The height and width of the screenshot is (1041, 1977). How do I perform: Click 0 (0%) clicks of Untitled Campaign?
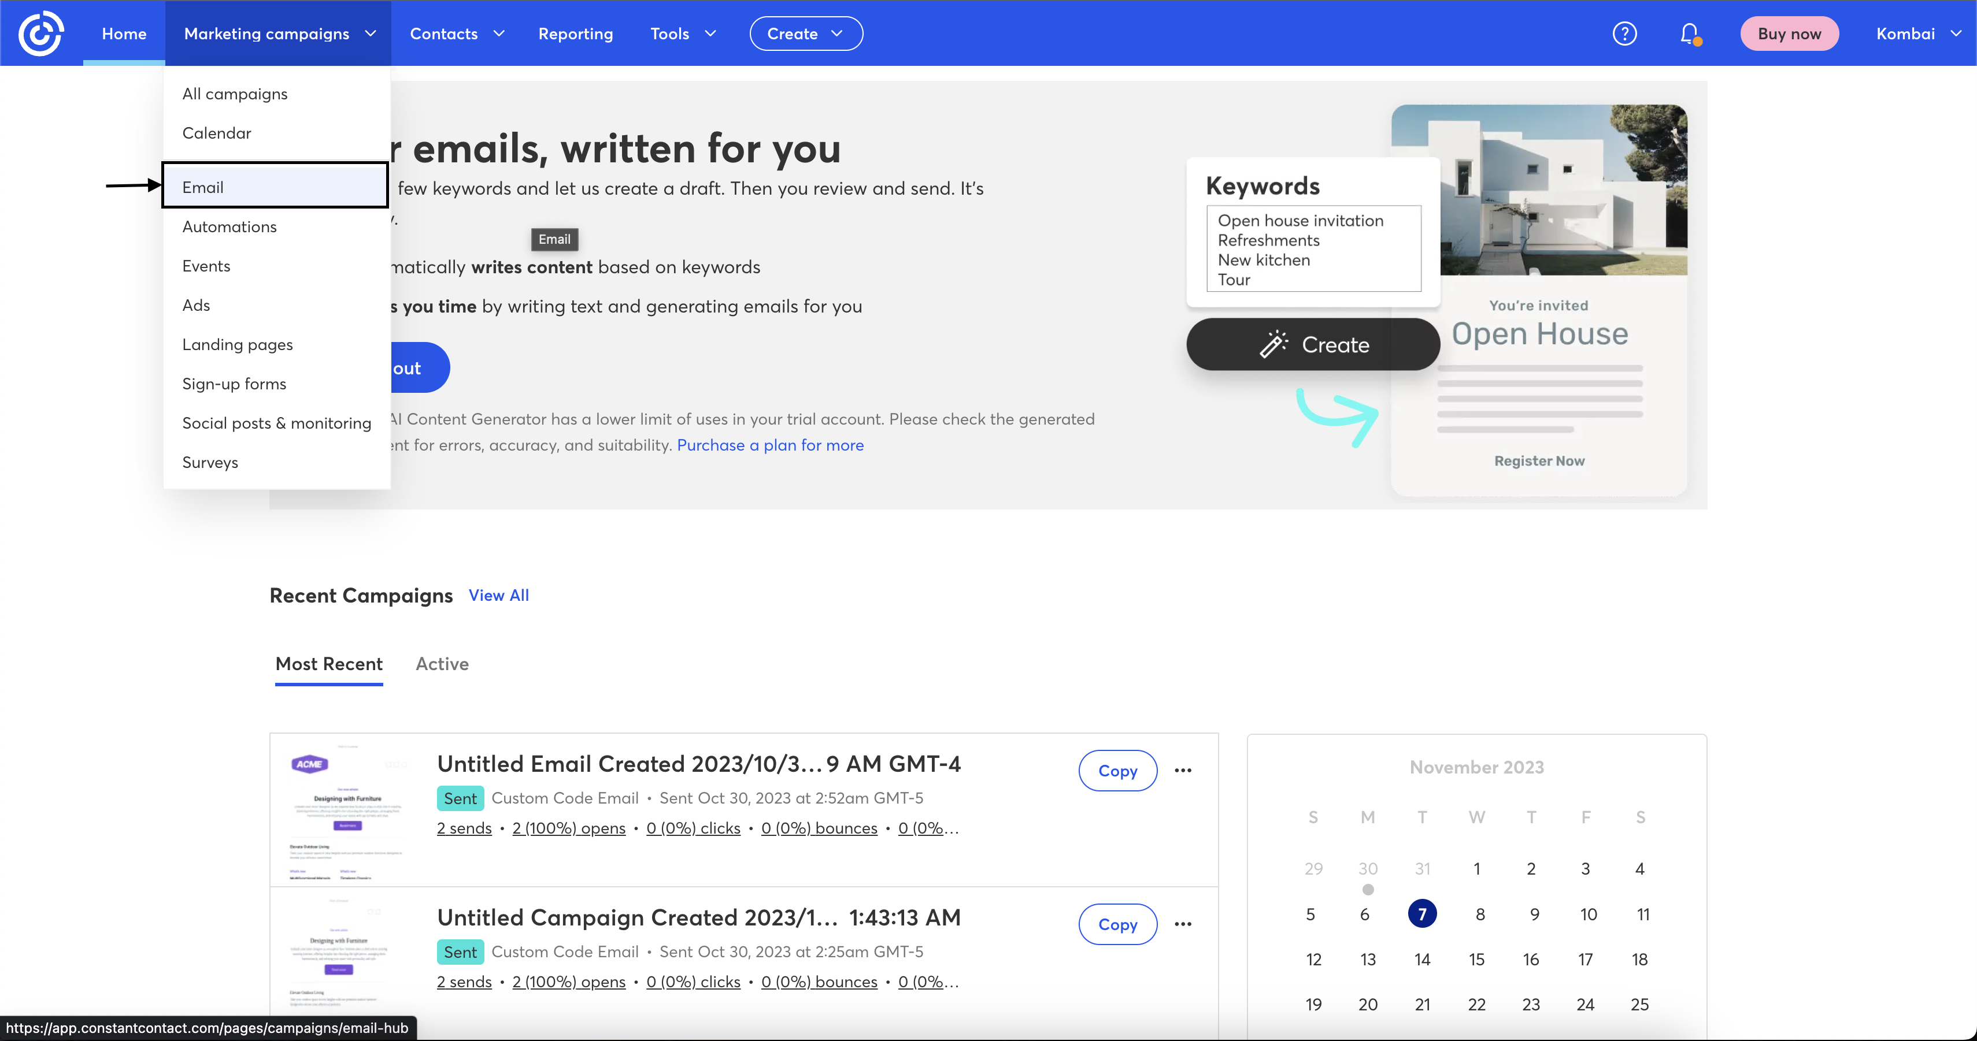pyautogui.click(x=693, y=982)
